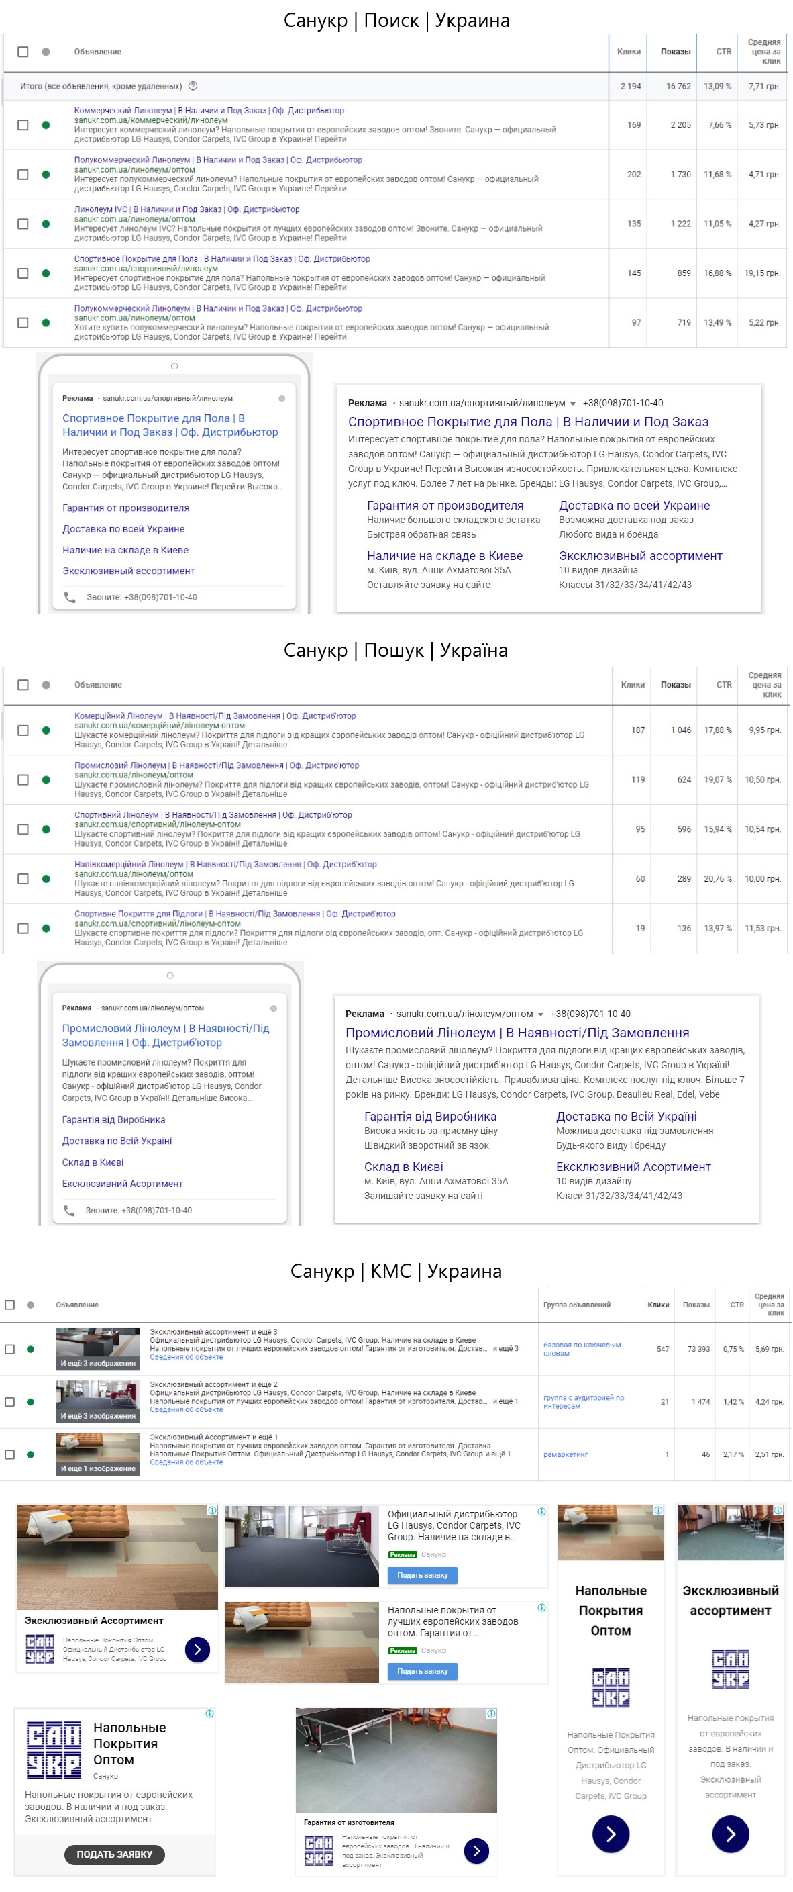Image resolution: width=793 pixels, height=1892 pixels.
Task: Click Подать заявку button on Официальный дистрибьютор ad
Action: 422,1576
